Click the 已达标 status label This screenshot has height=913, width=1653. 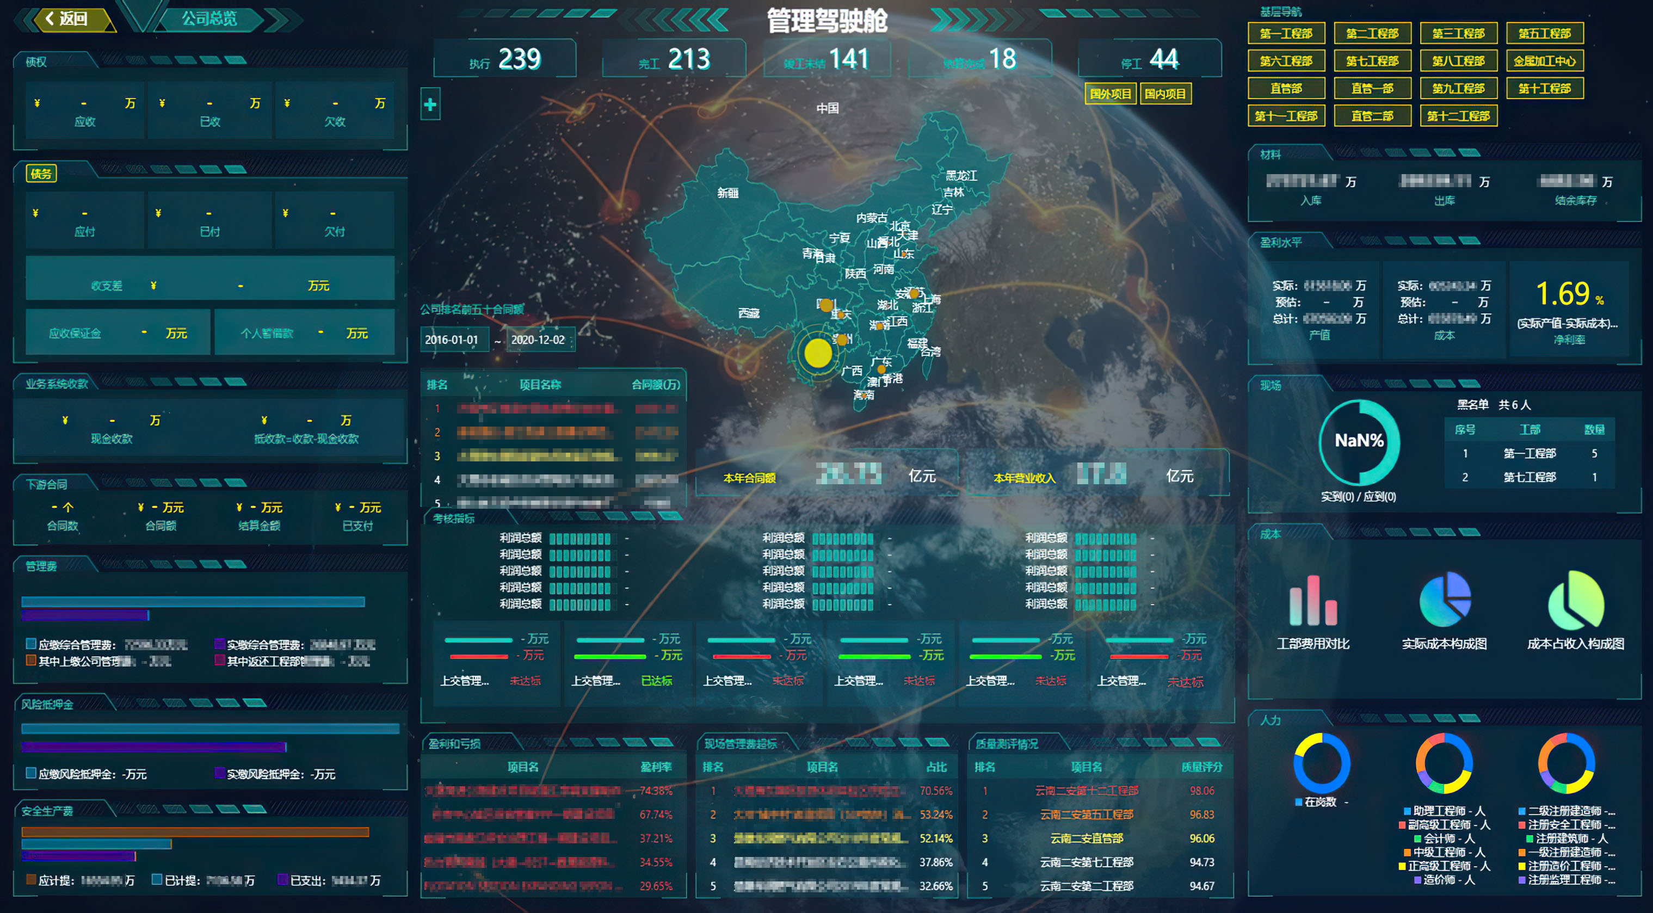pyautogui.click(x=656, y=681)
